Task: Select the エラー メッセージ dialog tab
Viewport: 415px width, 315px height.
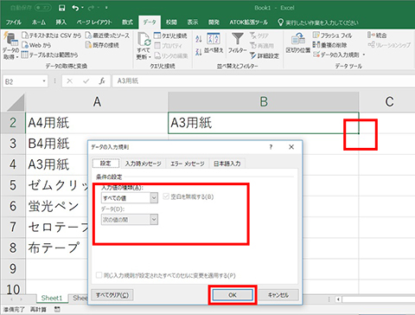Action: pos(188,164)
